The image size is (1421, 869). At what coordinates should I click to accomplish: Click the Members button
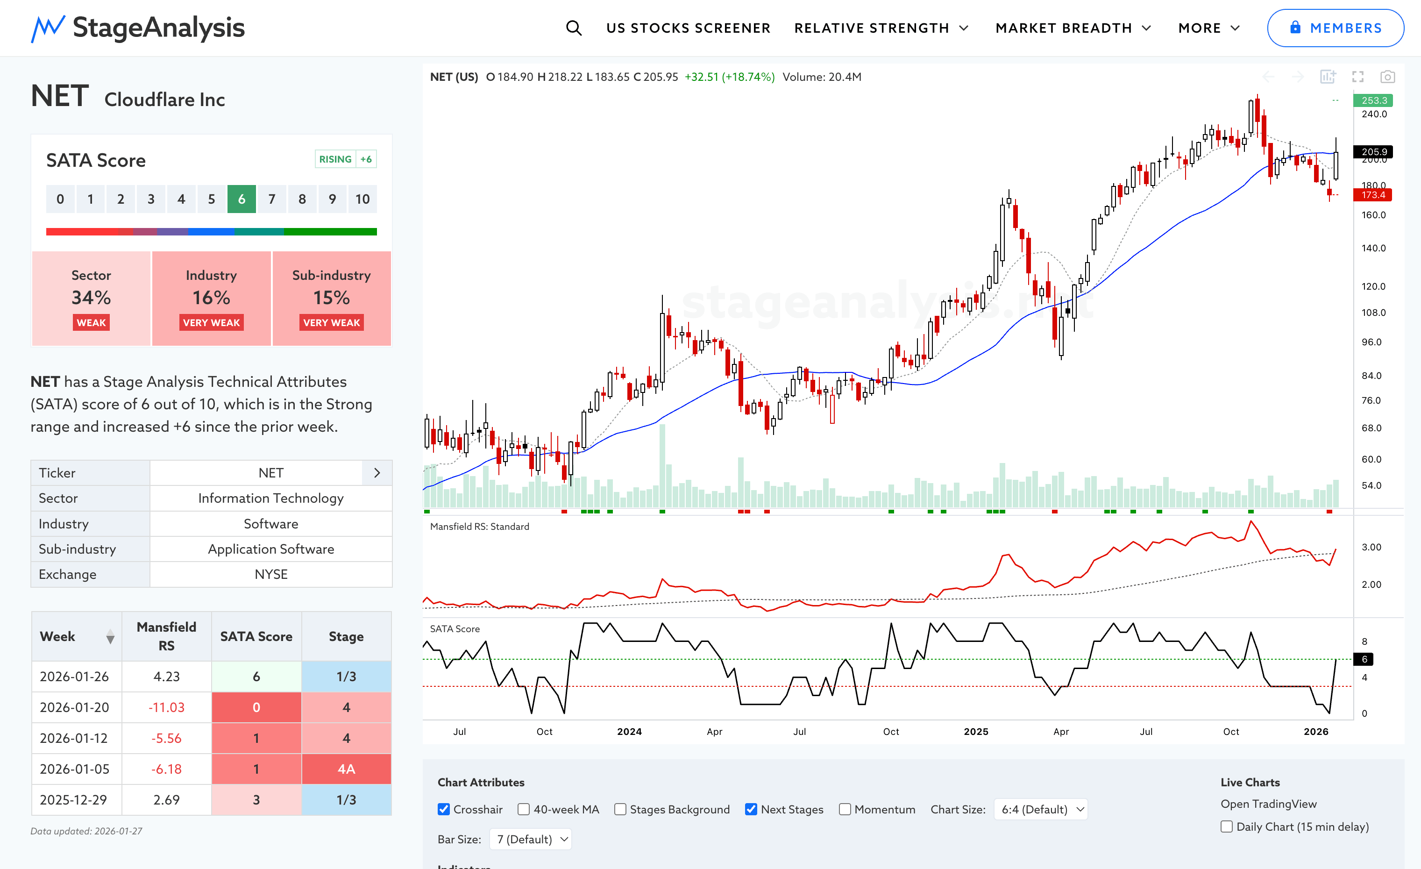[x=1335, y=28]
